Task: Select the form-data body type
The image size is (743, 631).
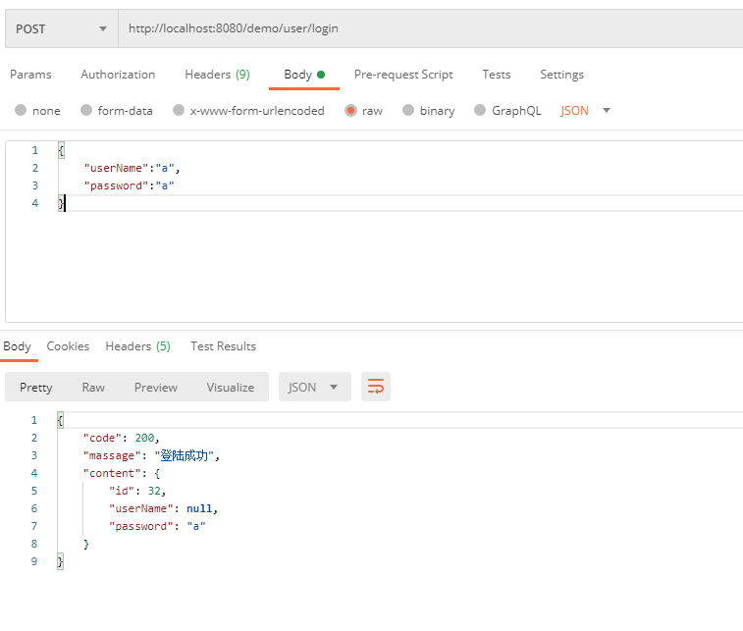Action: pos(117,110)
